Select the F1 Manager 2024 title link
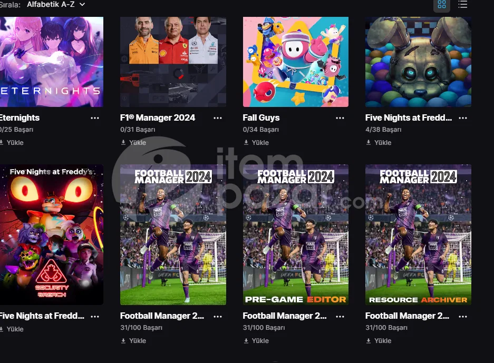This screenshot has width=494, height=363. point(158,117)
